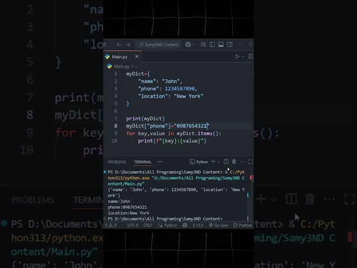Screen dimensions: 357x268
Task: Open the Customize Layout icon
Action: click(203, 45)
